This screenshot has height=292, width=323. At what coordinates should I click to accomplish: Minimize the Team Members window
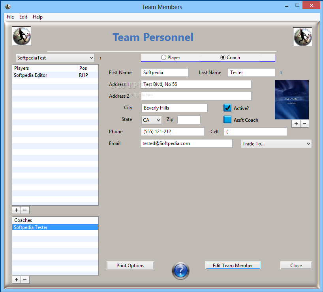[287, 6]
